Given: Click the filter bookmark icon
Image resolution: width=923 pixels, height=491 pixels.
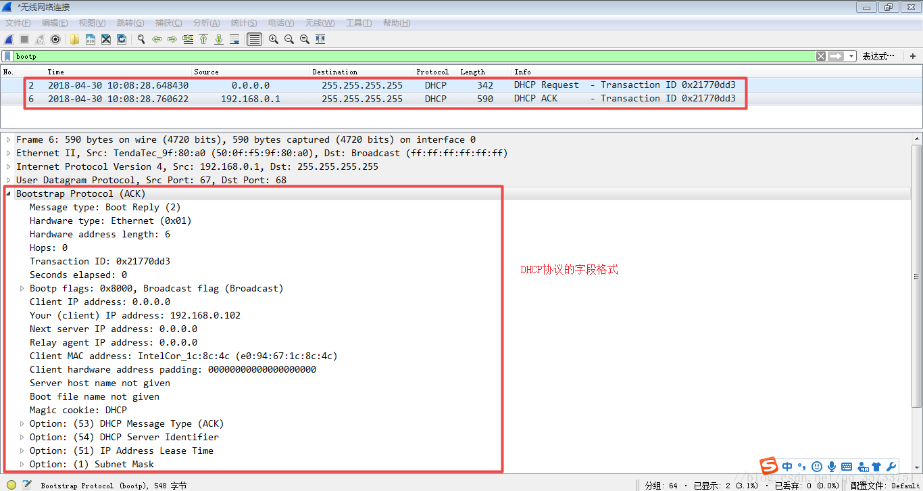Looking at the screenshot, I should tap(7, 56).
